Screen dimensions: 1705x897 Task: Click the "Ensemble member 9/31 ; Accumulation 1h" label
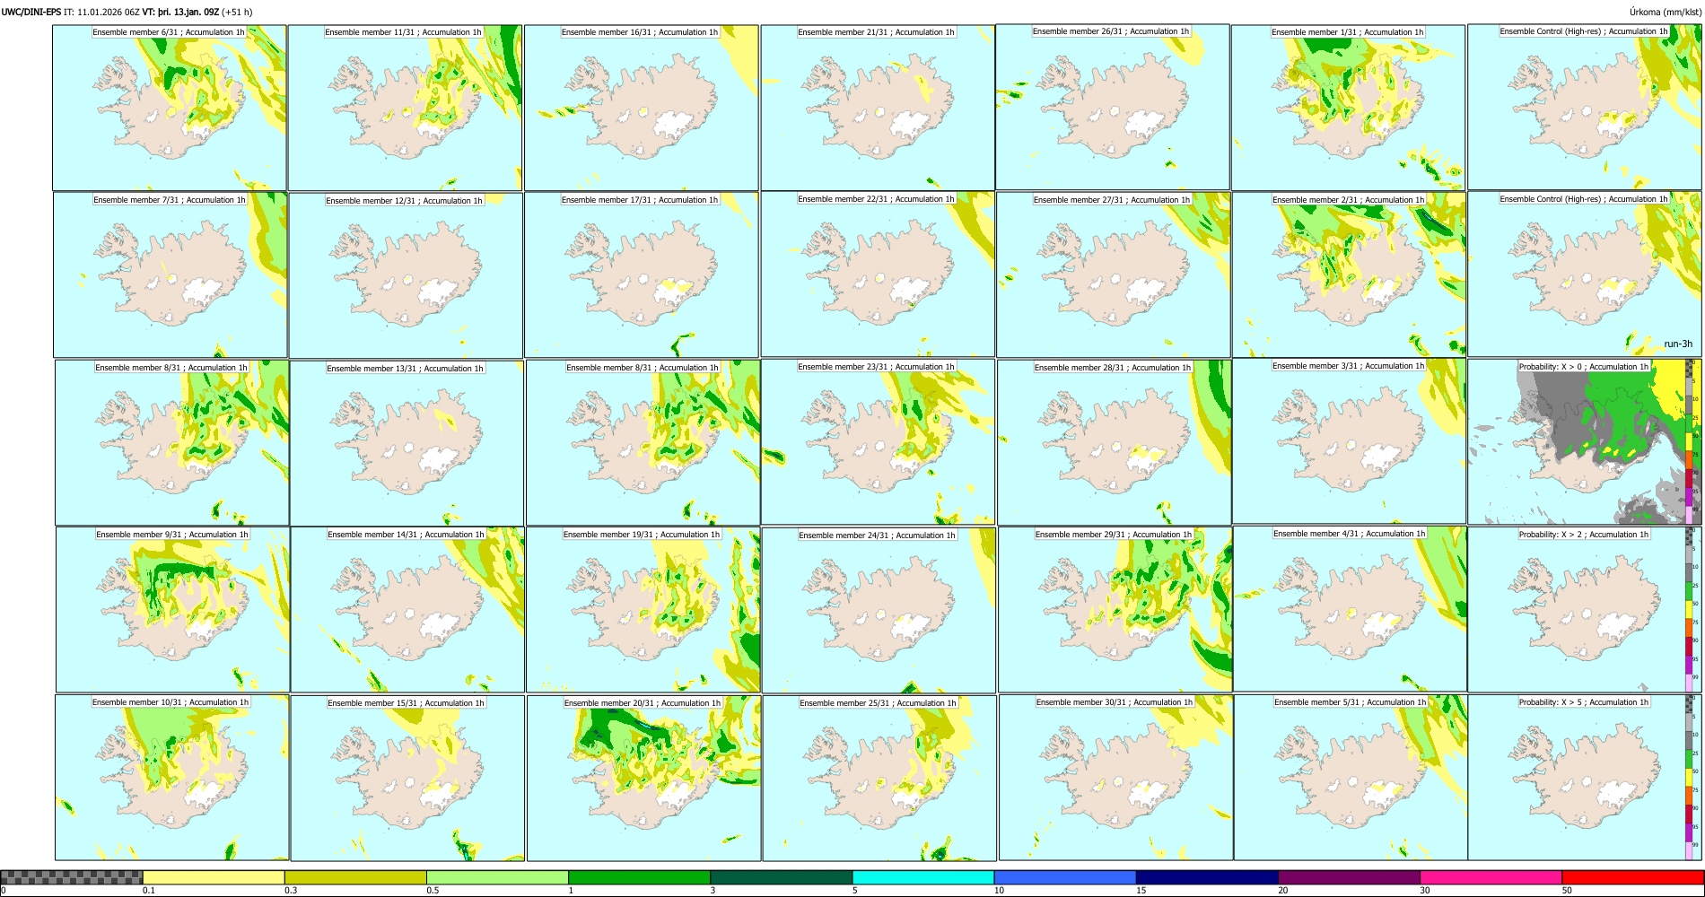tap(172, 535)
